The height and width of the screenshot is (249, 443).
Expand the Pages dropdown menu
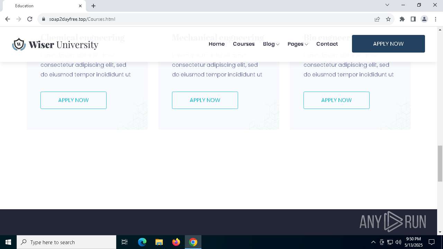[x=298, y=44]
